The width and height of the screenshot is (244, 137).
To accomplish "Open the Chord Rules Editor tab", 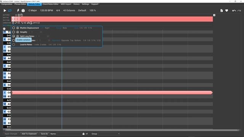I will tap(51, 4).
